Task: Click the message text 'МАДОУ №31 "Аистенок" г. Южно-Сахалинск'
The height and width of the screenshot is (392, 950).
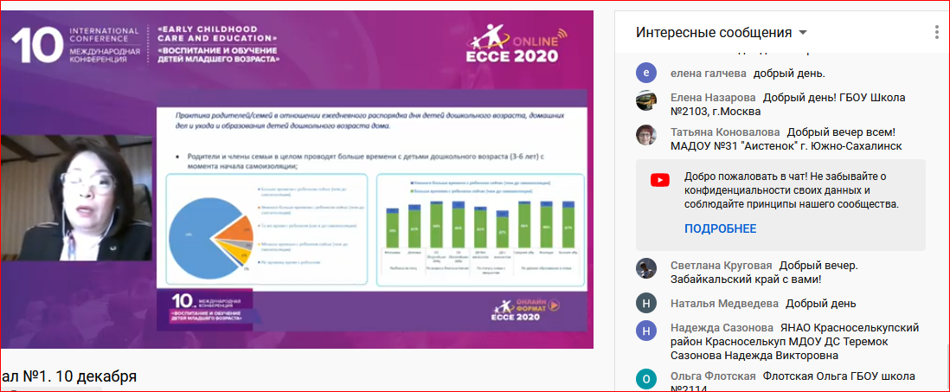Action: point(786,146)
